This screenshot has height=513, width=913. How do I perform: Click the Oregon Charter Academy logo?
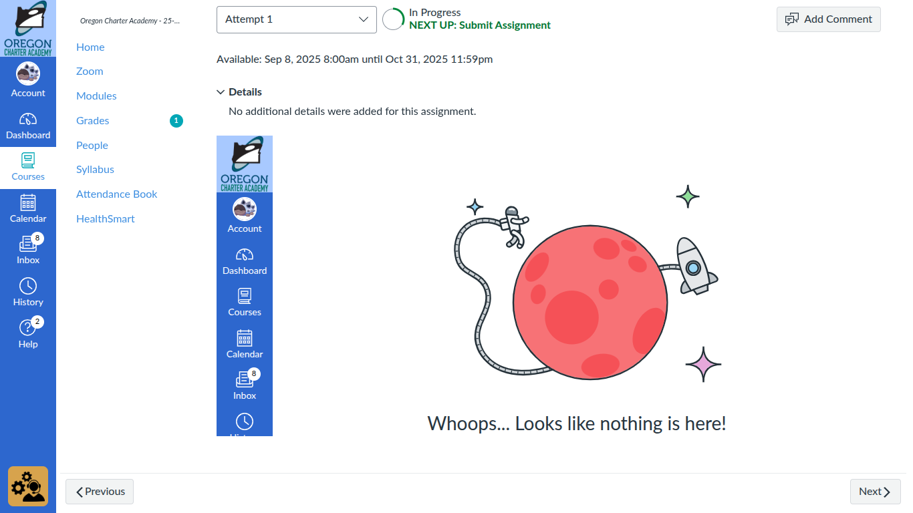click(28, 29)
